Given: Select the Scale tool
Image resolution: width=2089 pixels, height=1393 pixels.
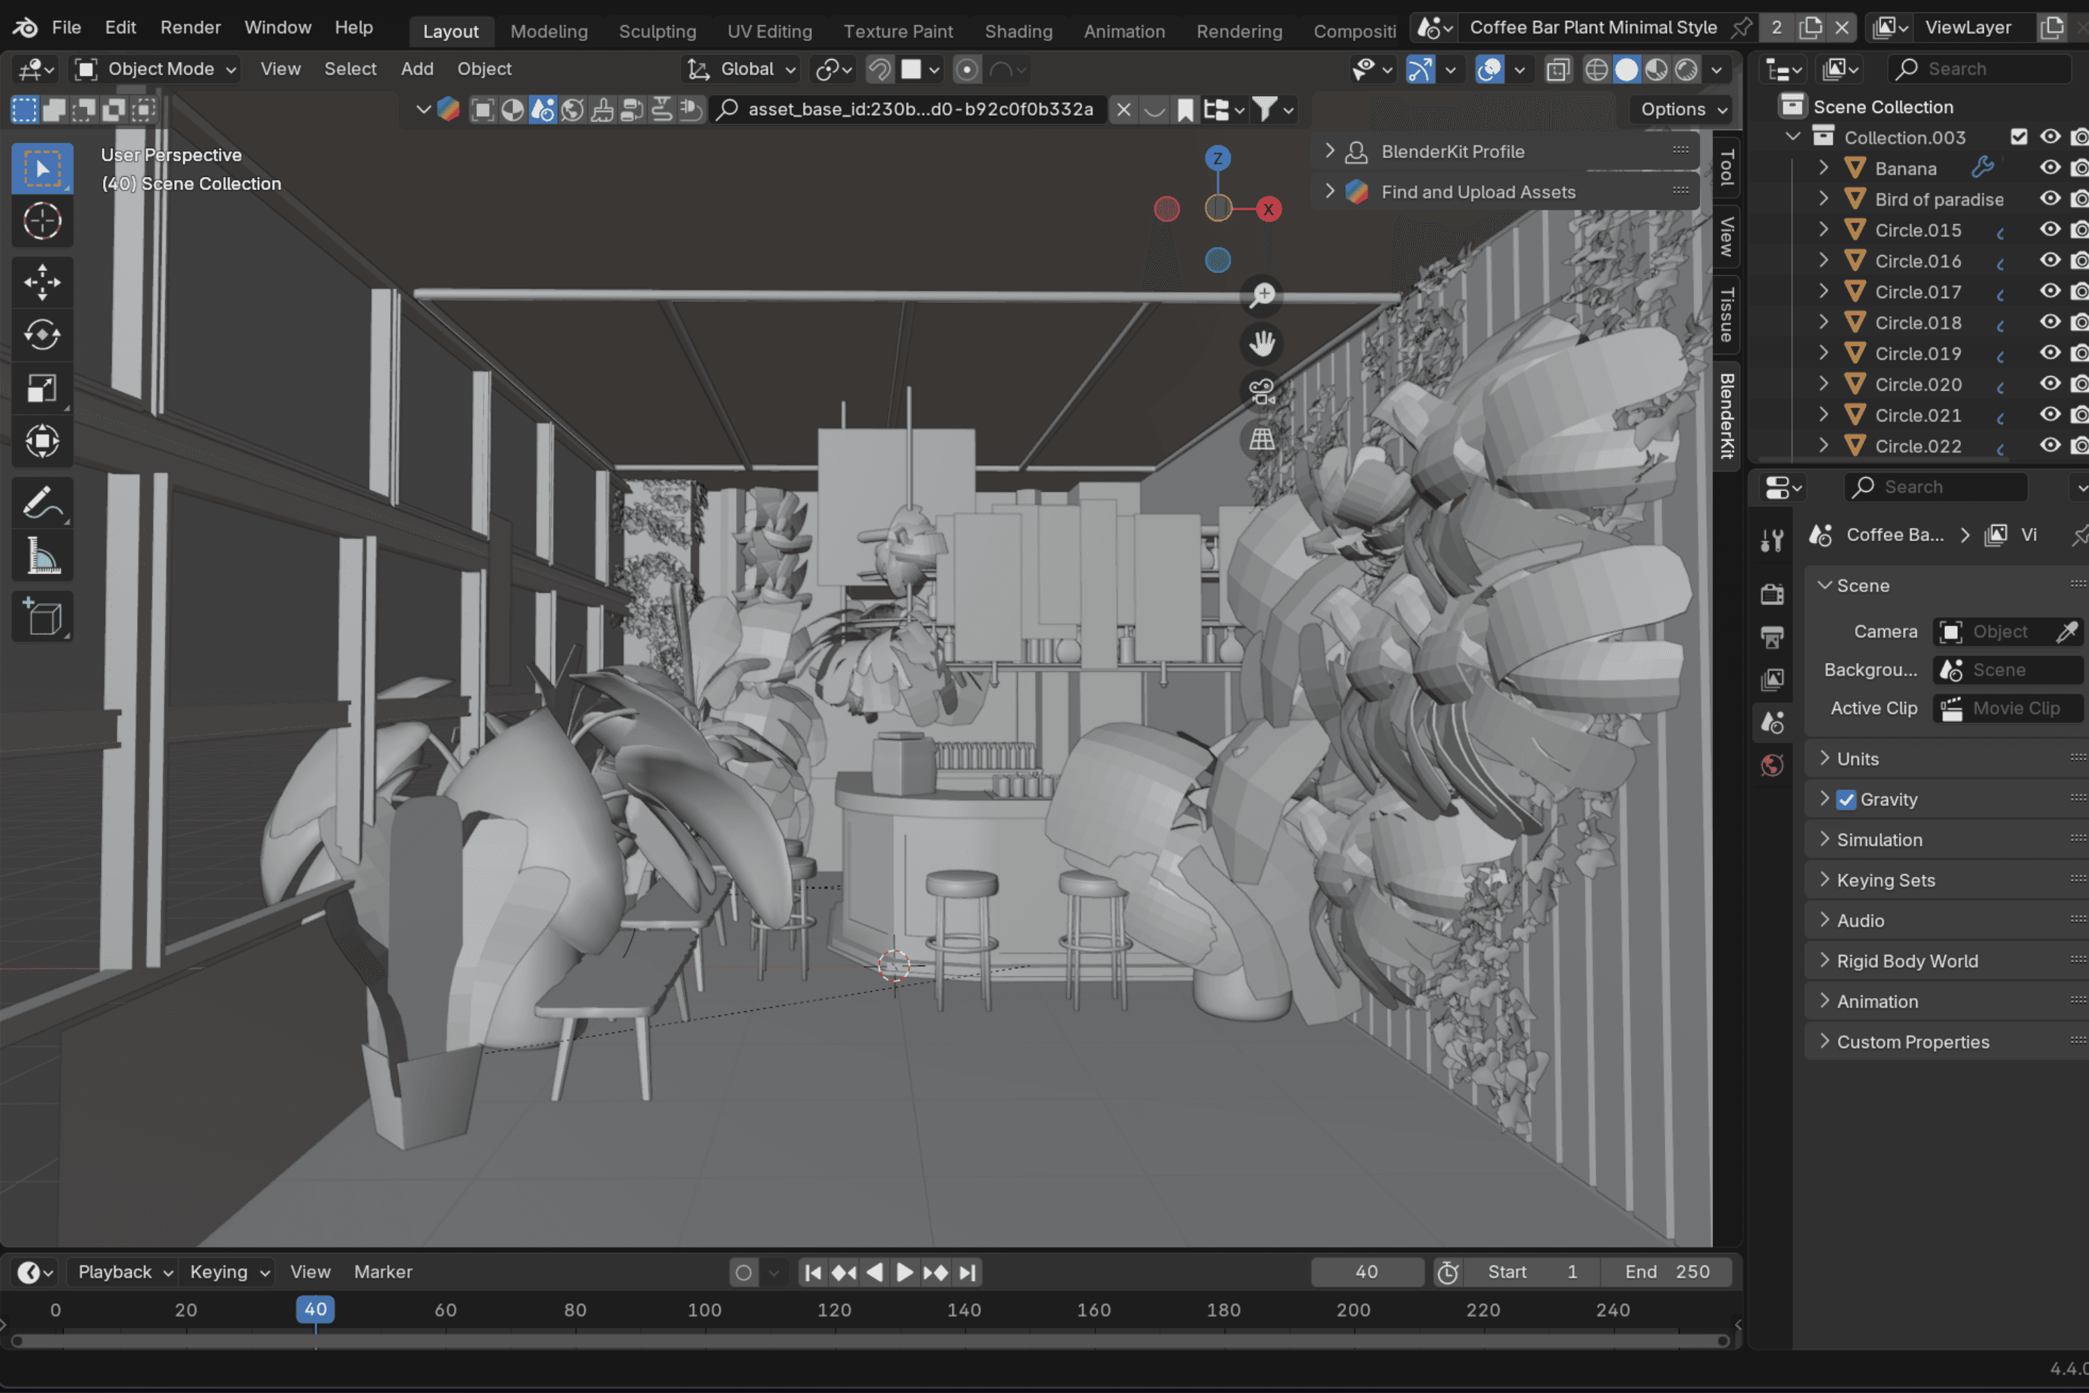Looking at the screenshot, I should coord(42,388).
